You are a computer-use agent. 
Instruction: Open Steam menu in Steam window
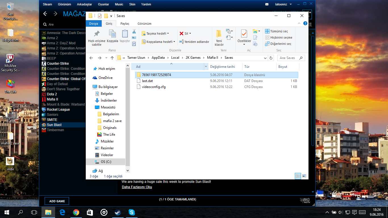47,4
